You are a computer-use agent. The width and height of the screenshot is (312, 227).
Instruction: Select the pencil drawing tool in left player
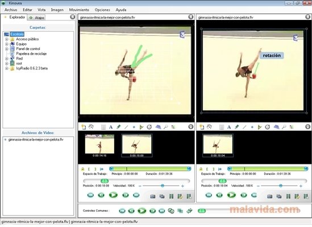118,127
